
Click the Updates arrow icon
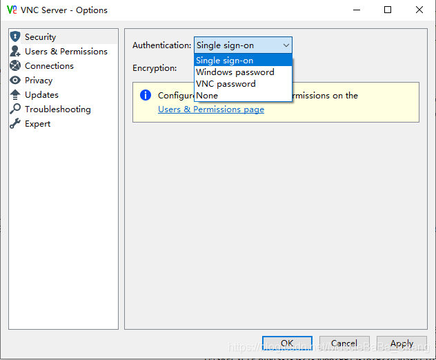[x=15, y=94]
